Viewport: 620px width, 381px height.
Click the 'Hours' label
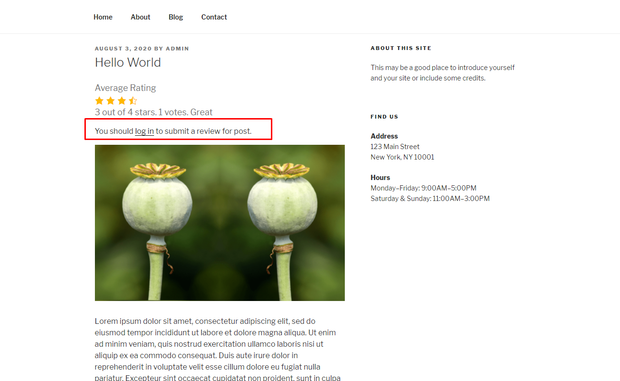(380, 178)
